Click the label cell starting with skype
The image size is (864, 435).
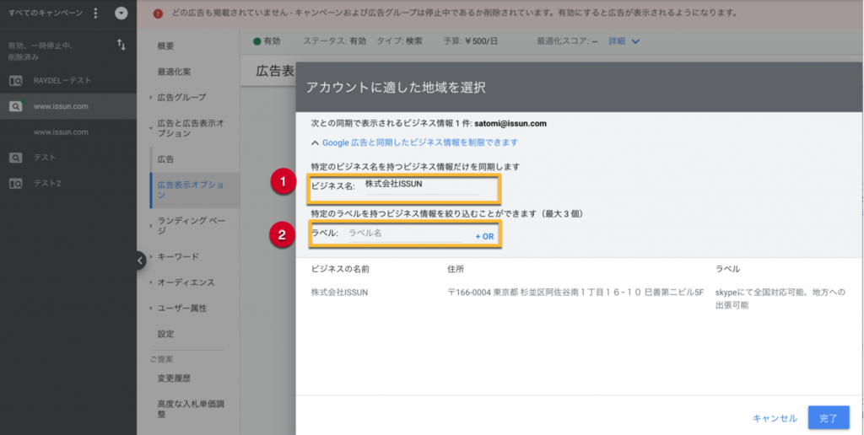pos(780,298)
